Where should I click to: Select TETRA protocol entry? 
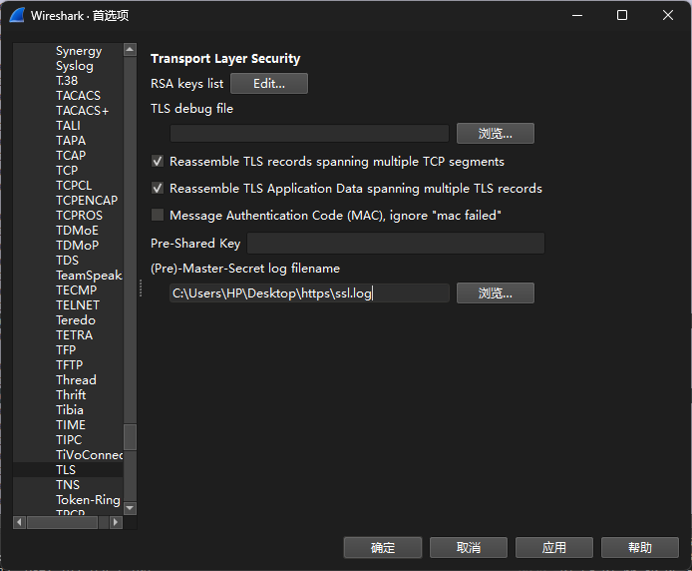point(74,335)
